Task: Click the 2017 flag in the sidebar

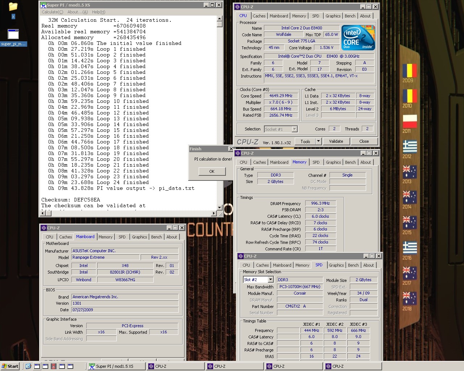Action: point(410,273)
